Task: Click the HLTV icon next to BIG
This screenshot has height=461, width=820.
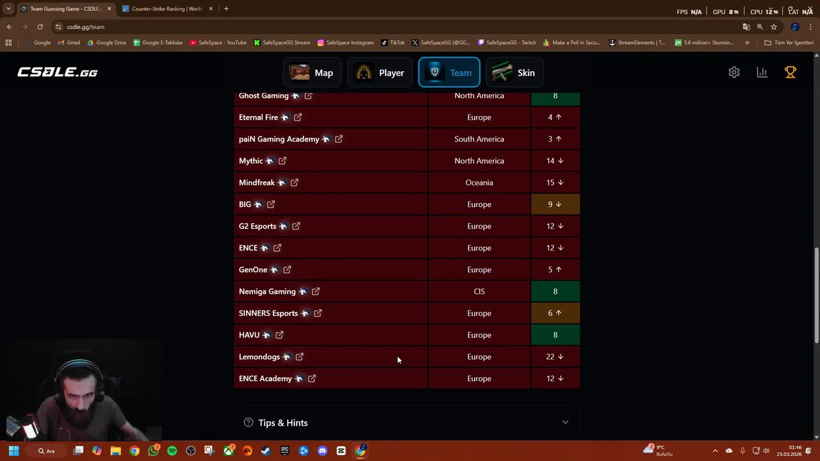Action: (258, 204)
